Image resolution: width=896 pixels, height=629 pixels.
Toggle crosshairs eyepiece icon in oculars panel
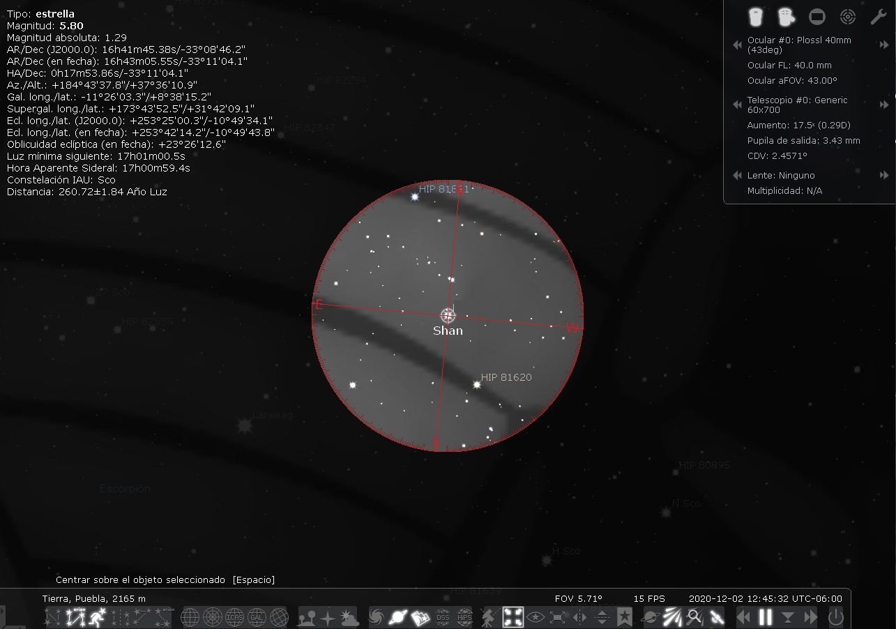[x=786, y=16]
